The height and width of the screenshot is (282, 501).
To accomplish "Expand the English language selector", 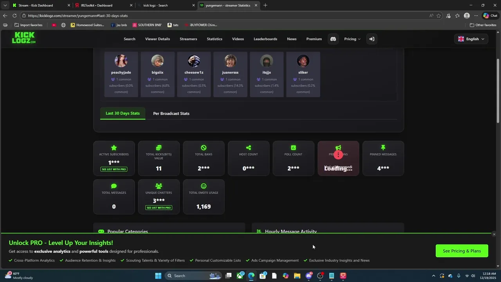I will 471,39.
